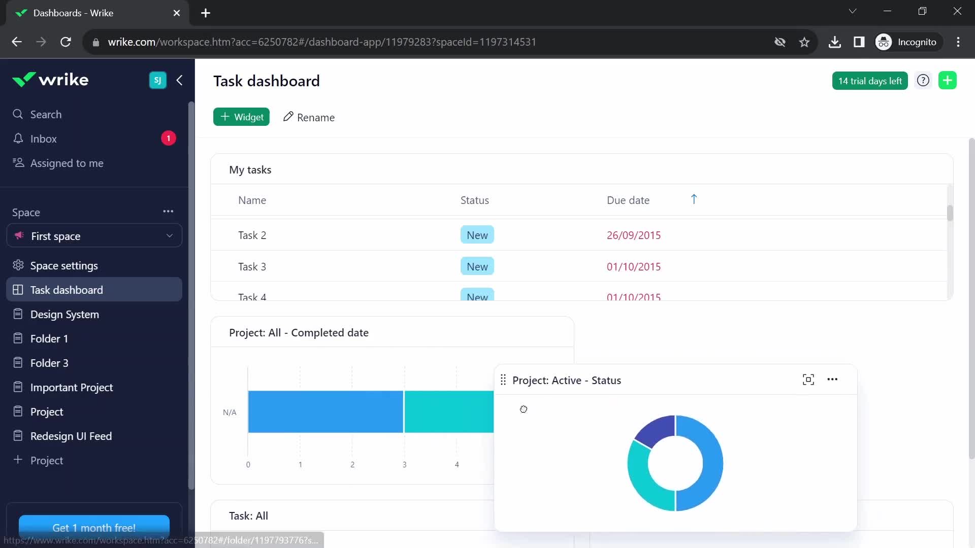Screen dimensions: 975x548
Task: Click the Folder 1 icon
Action: pyautogui.click(x=18, y=338)
